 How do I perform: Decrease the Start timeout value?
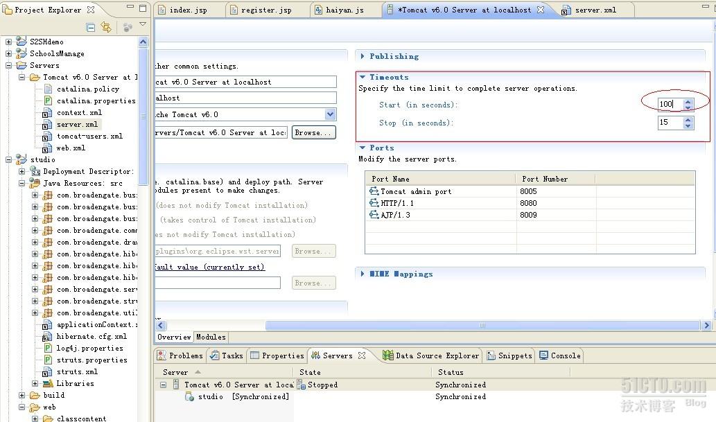pos(688,107)
